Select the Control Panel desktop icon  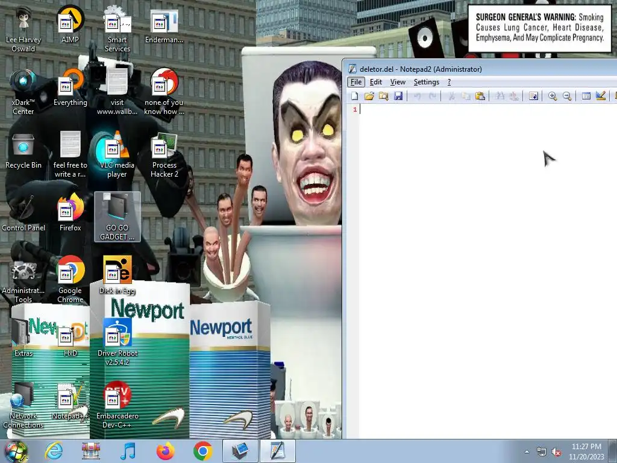pyautogui.click(x=23, y=213)
